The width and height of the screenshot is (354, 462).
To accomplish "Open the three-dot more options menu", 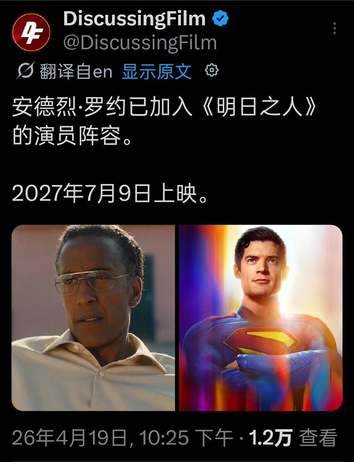I will (x=334, y=29).
